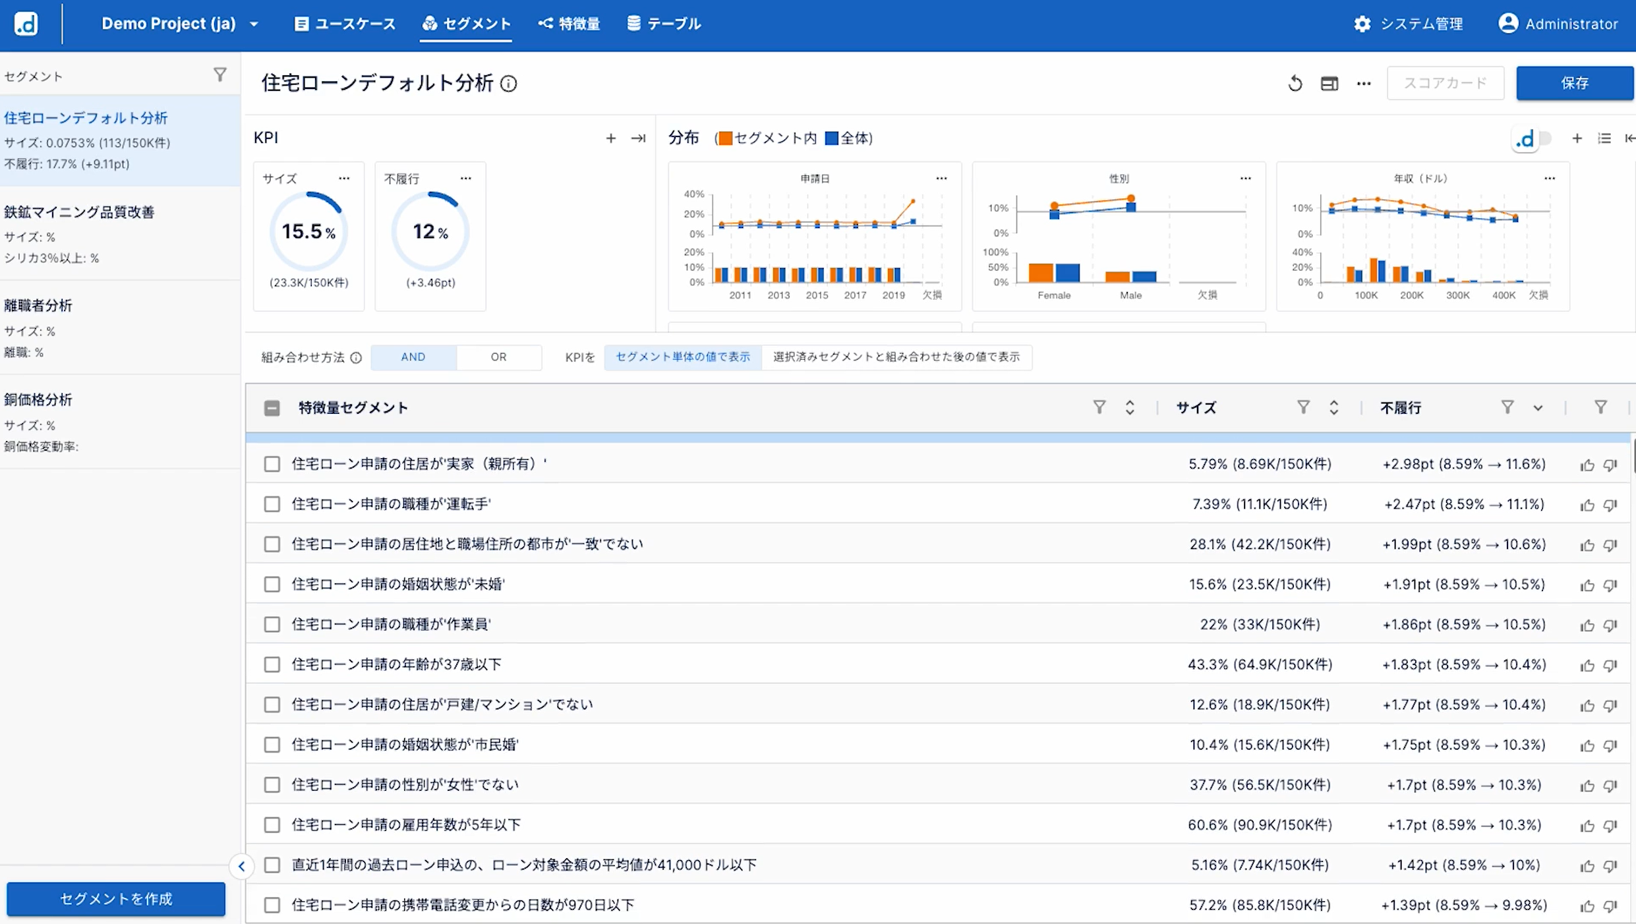
Task: Click the info icon next to 組み合わせ方法
Action: pyautogui.click(x=356, y=358)
